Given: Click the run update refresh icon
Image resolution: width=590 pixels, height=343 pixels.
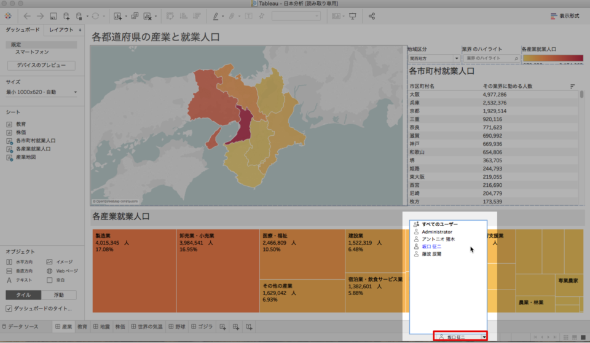Looking at the screenshot, I should 95,16.
